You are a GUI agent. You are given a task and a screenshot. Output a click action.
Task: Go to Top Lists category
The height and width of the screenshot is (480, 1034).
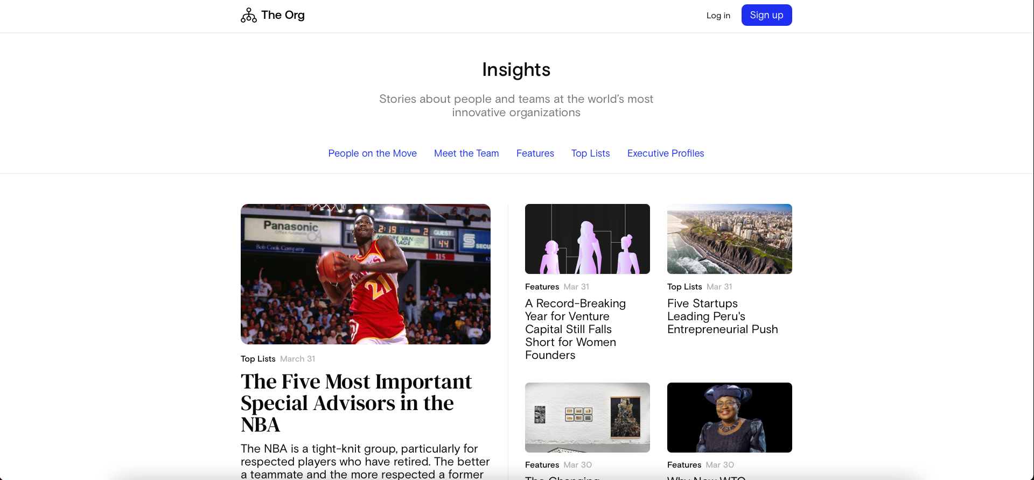click(590, 153)
